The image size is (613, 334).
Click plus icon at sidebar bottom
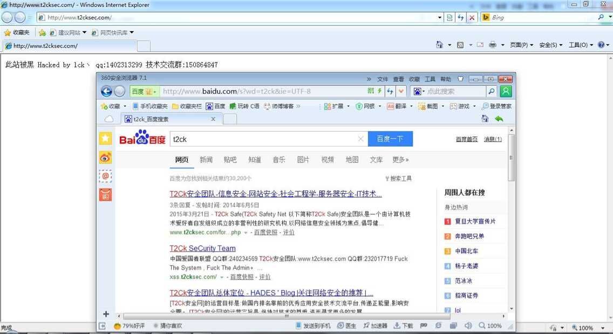pos(106,313)
